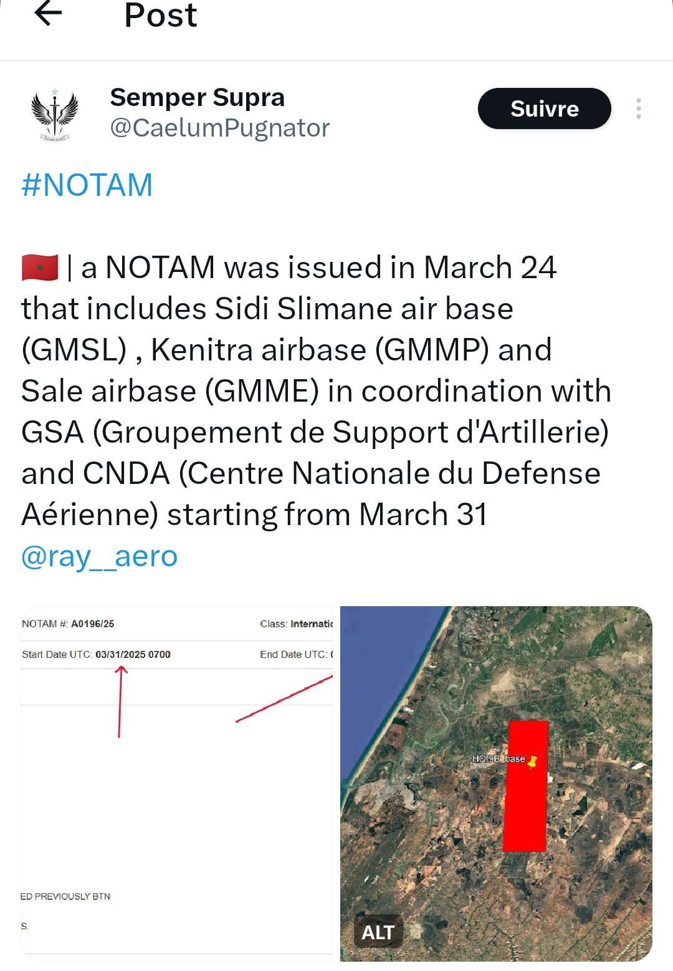The width and height of the screenshot is (673, 971).
Task: Click the red arrow under Start Date
Action: [x=120, y=702]
